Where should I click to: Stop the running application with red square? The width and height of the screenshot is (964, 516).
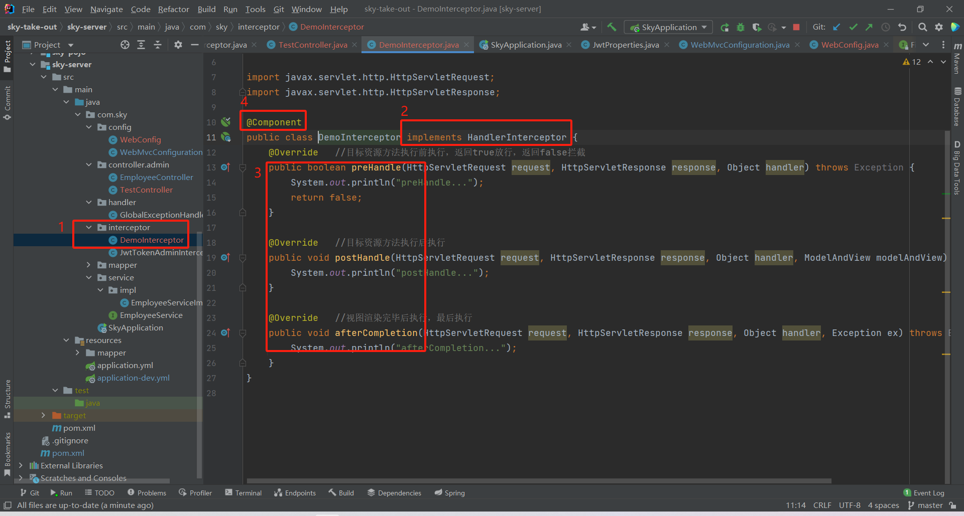coord(796,27)
